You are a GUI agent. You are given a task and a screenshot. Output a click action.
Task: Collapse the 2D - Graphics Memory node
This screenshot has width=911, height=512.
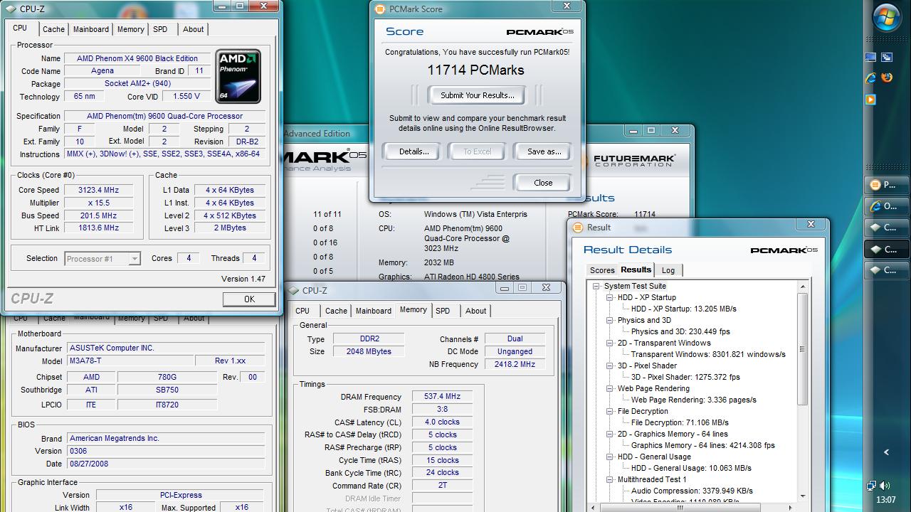(610, 434)
